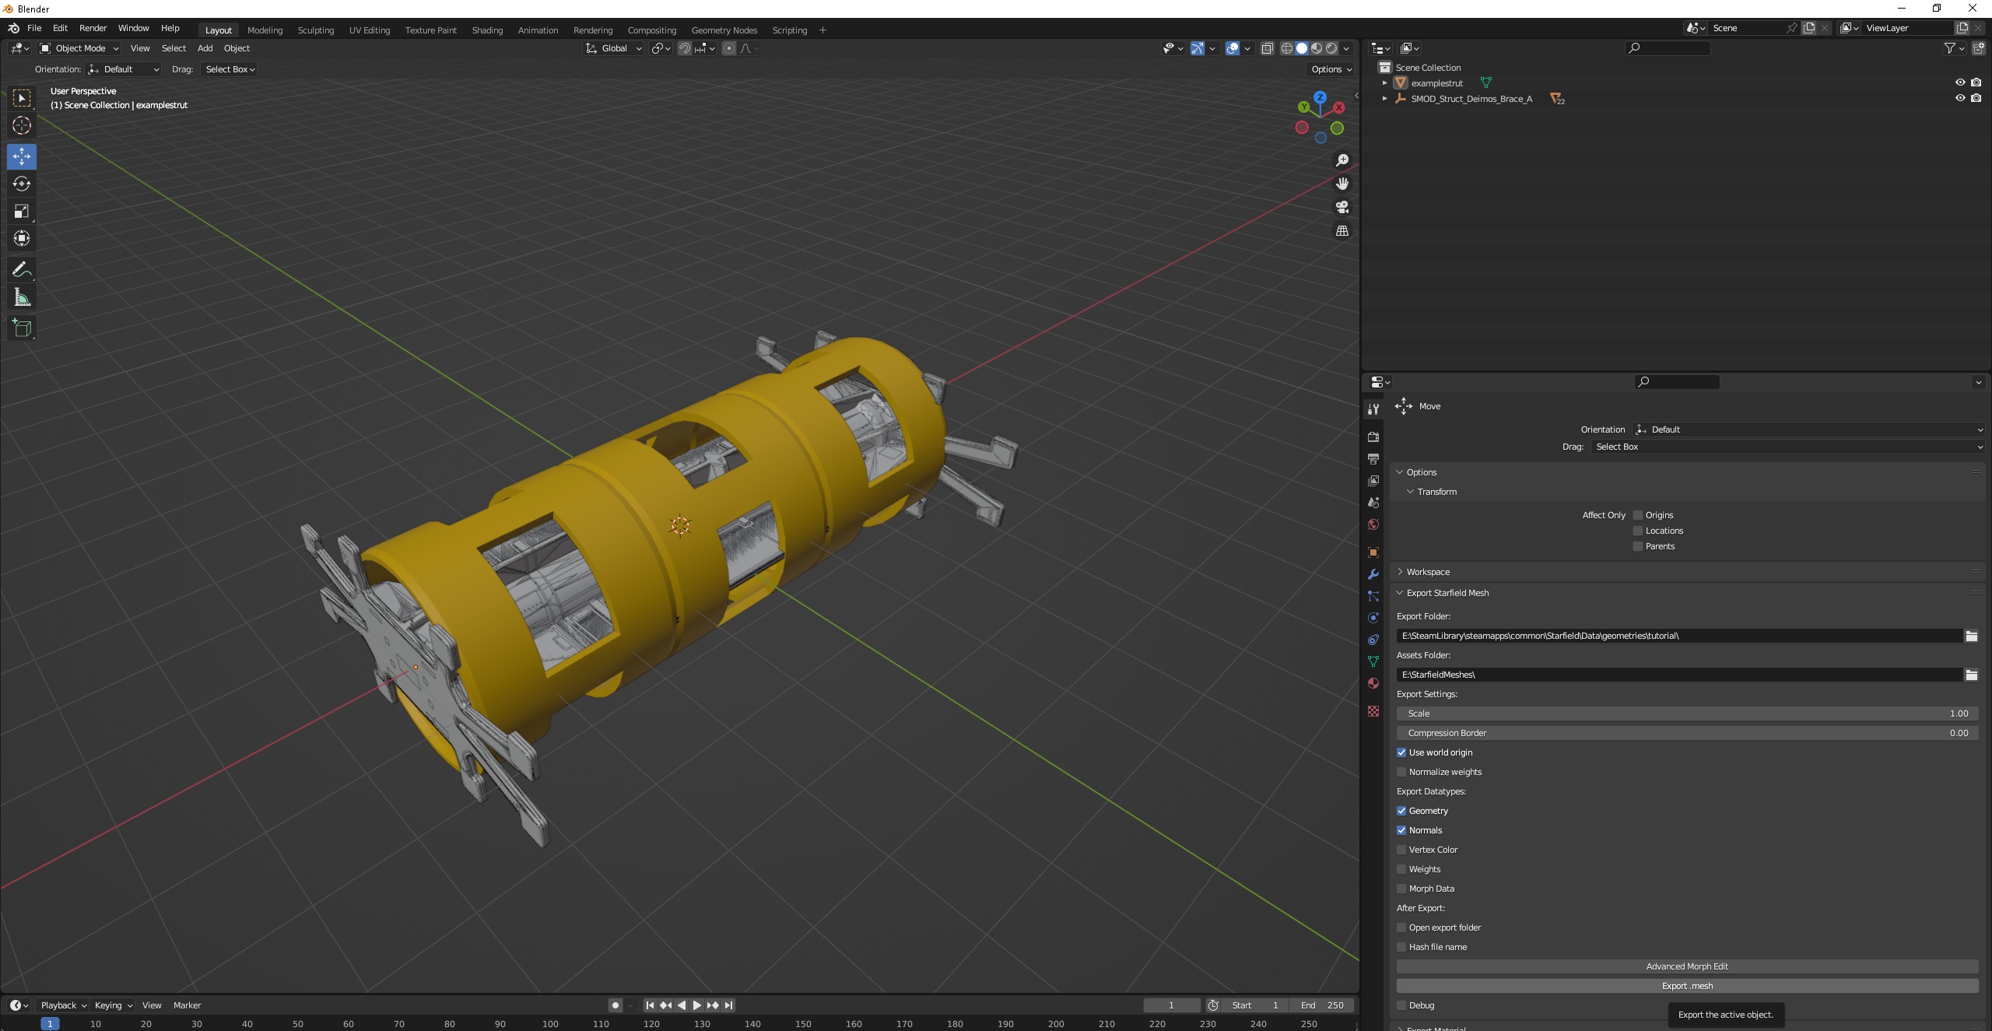Browse for Export Folder with folder icon
1992x1031 pixels.
click(x=1971, y=636)
